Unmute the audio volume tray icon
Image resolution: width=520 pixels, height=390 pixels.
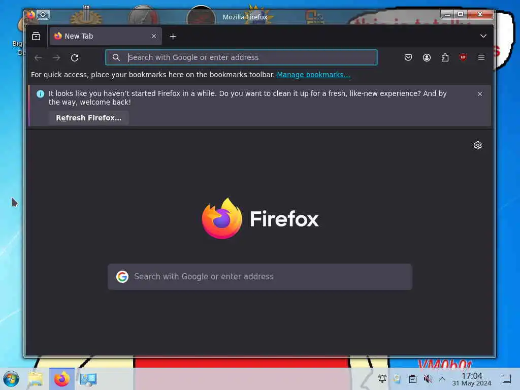click(428, 378)
